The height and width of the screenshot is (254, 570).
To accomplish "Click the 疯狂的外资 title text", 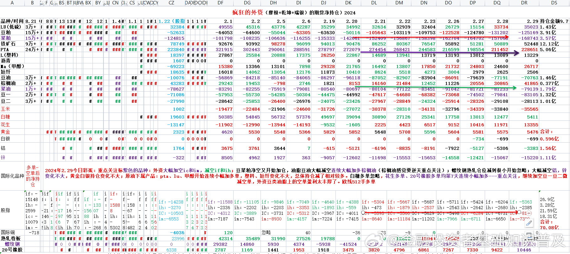I will 247,13.
